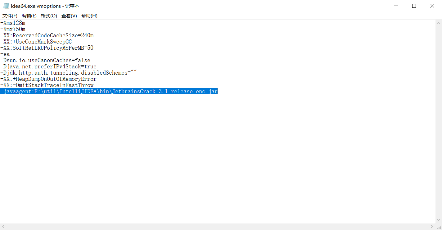442x230 pixels.
Task: Open the 文件(F) menu
Action: point(10,16)
